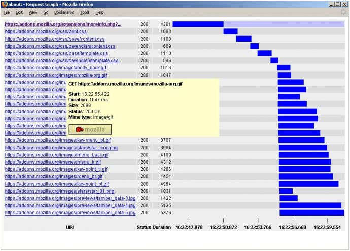
Task: Click the URI column header
Action: click(x=70, y=227)
